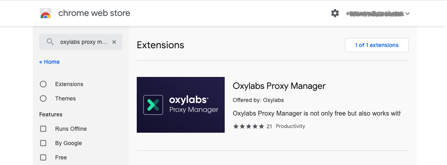The height and width of the screenshot is (165, 447).
Task: Click the Oxylabs X logo in the tile
Action: (153, 105)
